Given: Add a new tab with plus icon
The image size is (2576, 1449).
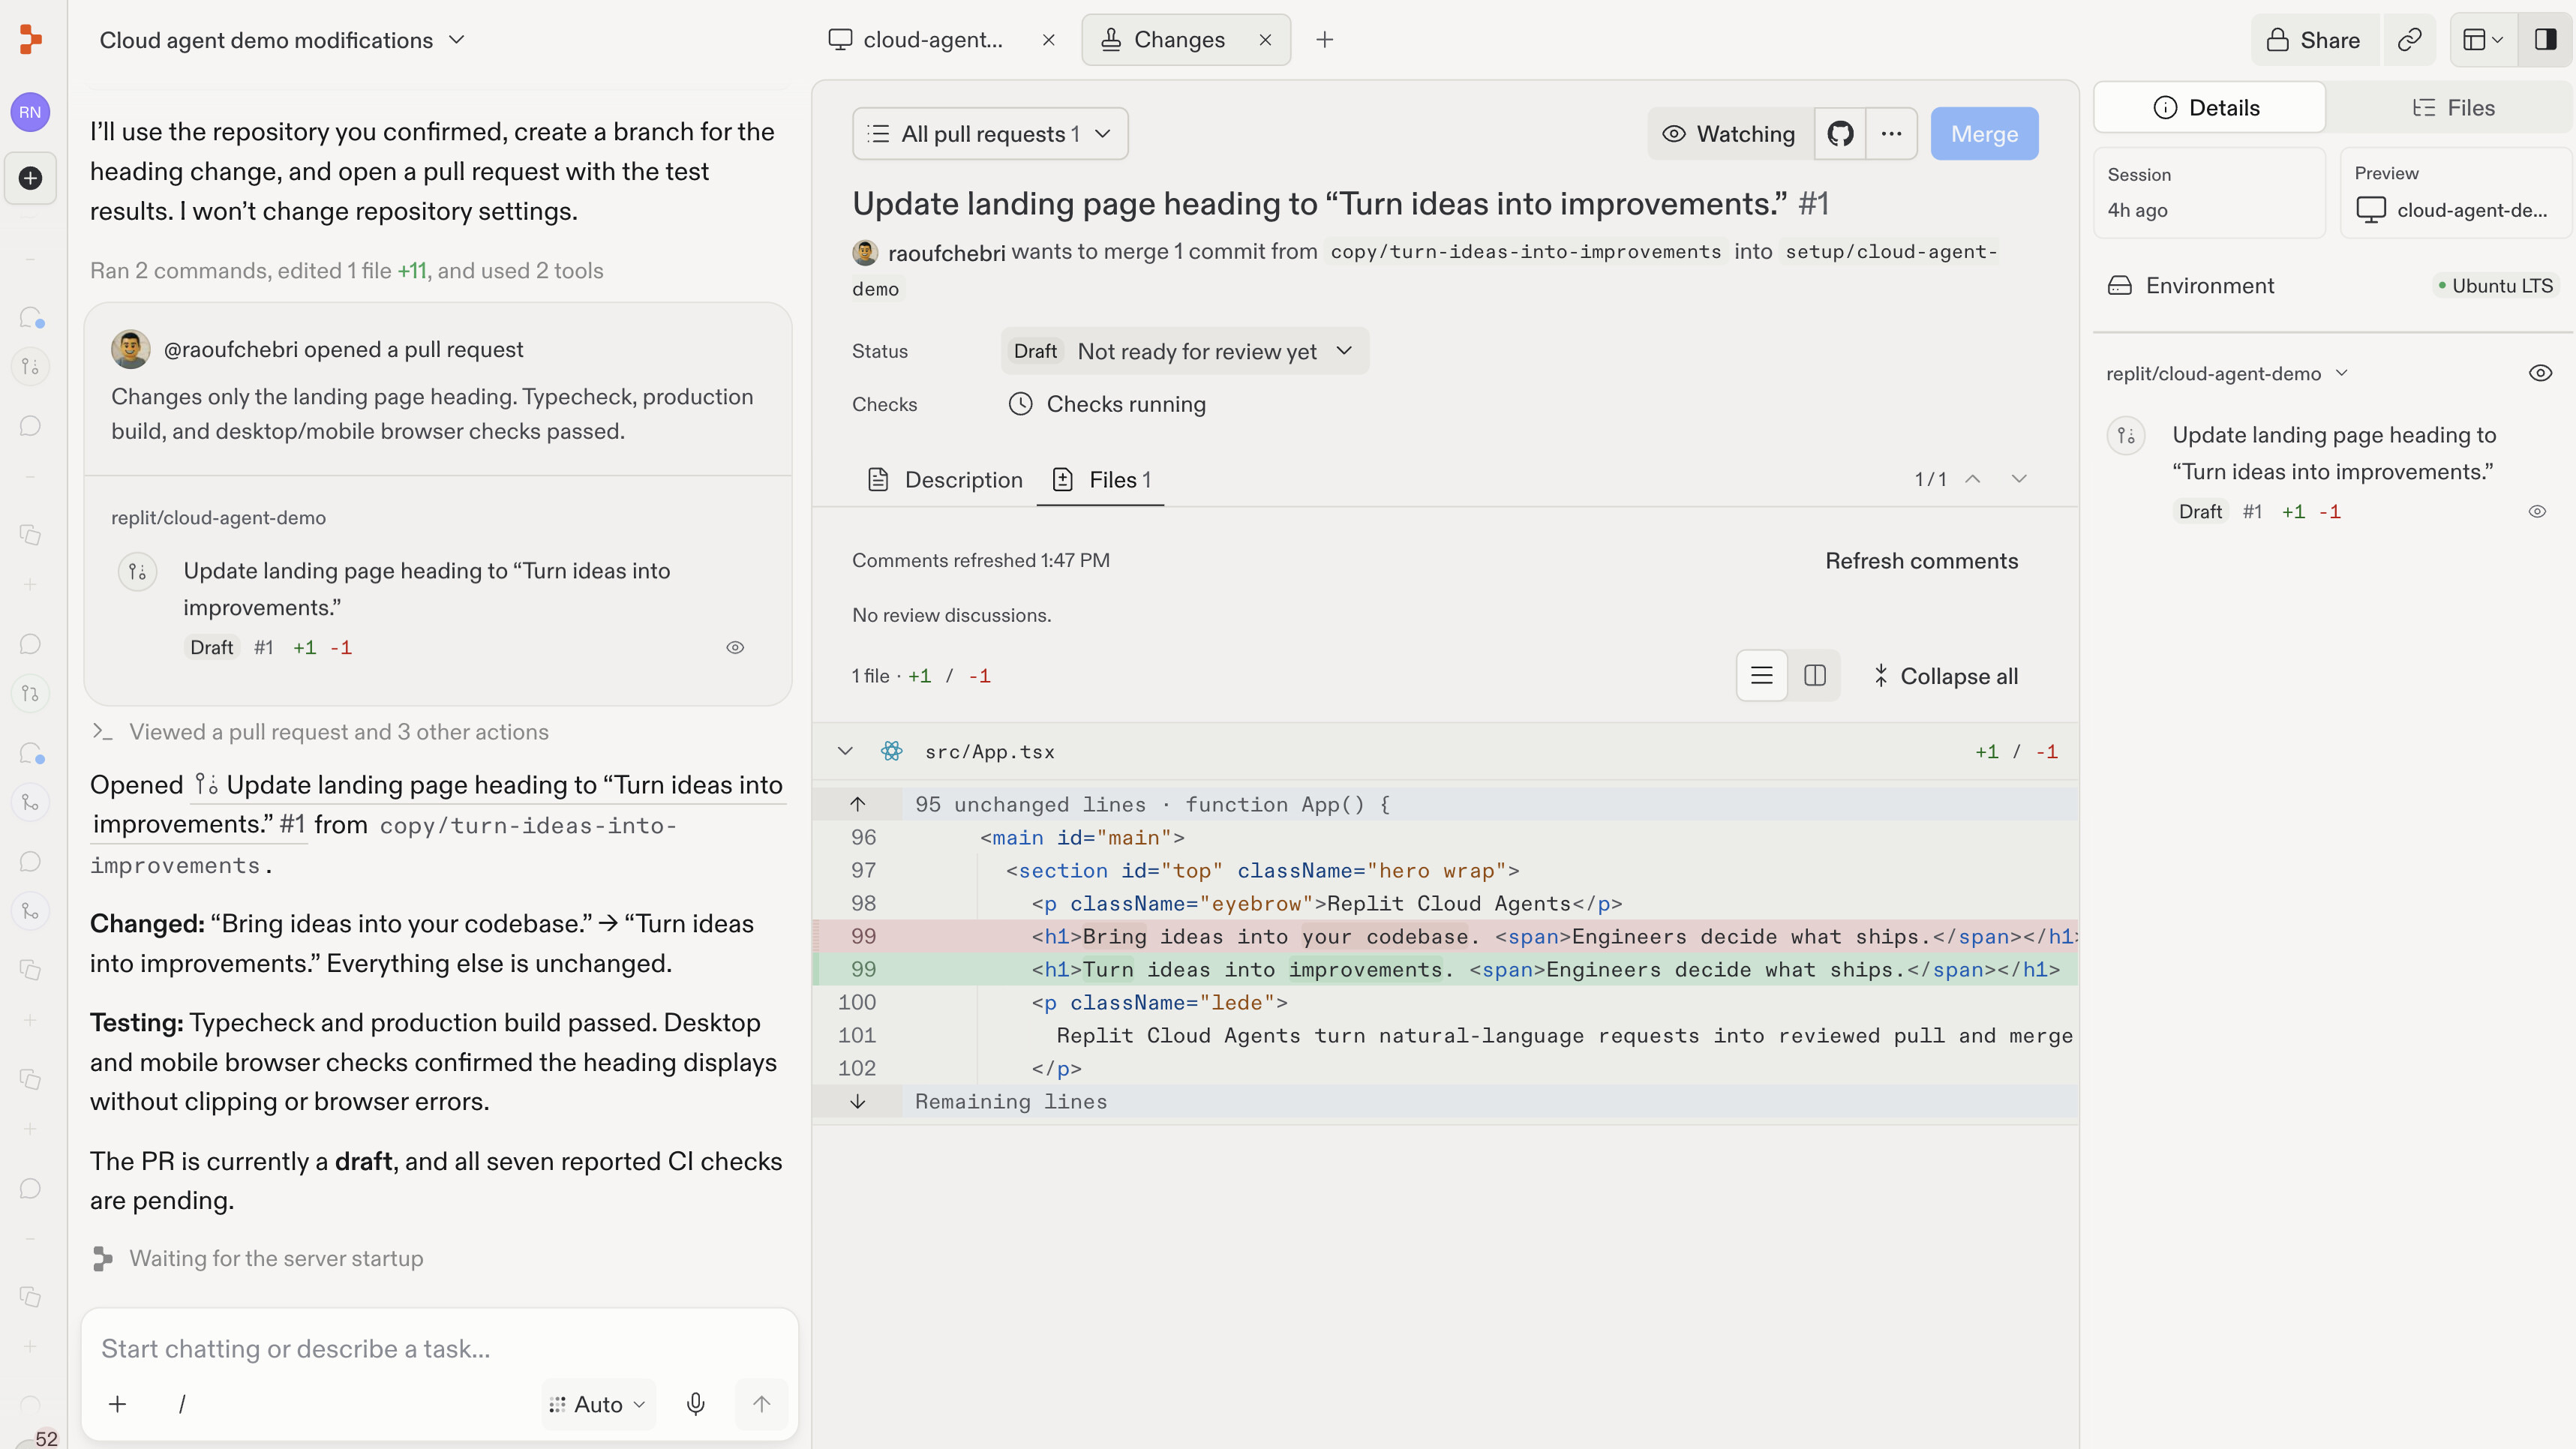Looking at the screenshot, I should pyautogui.click(x=1325, y=40).
